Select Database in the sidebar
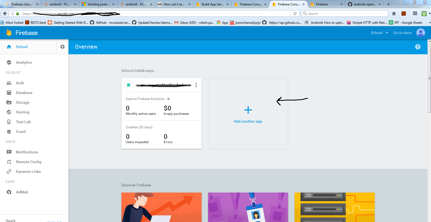The width and height of the screenshot is (431, 222). 24,93
